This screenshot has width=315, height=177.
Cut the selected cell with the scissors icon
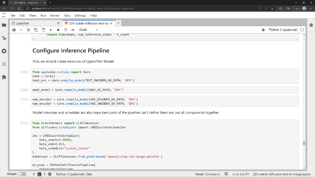[28, 30]
